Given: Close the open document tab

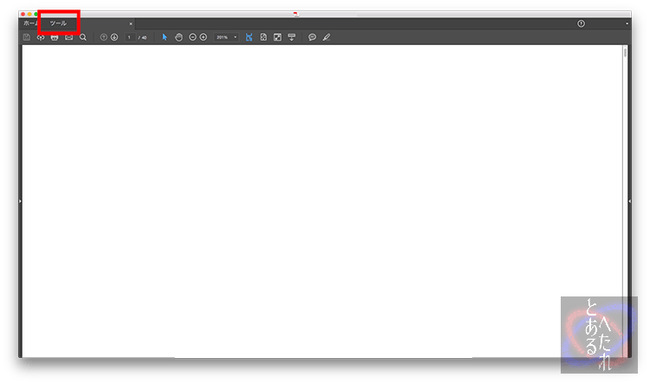Looking at the screenshot, I should [x=131, y=23].
